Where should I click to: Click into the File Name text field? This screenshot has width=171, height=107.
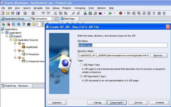(123, 45)
